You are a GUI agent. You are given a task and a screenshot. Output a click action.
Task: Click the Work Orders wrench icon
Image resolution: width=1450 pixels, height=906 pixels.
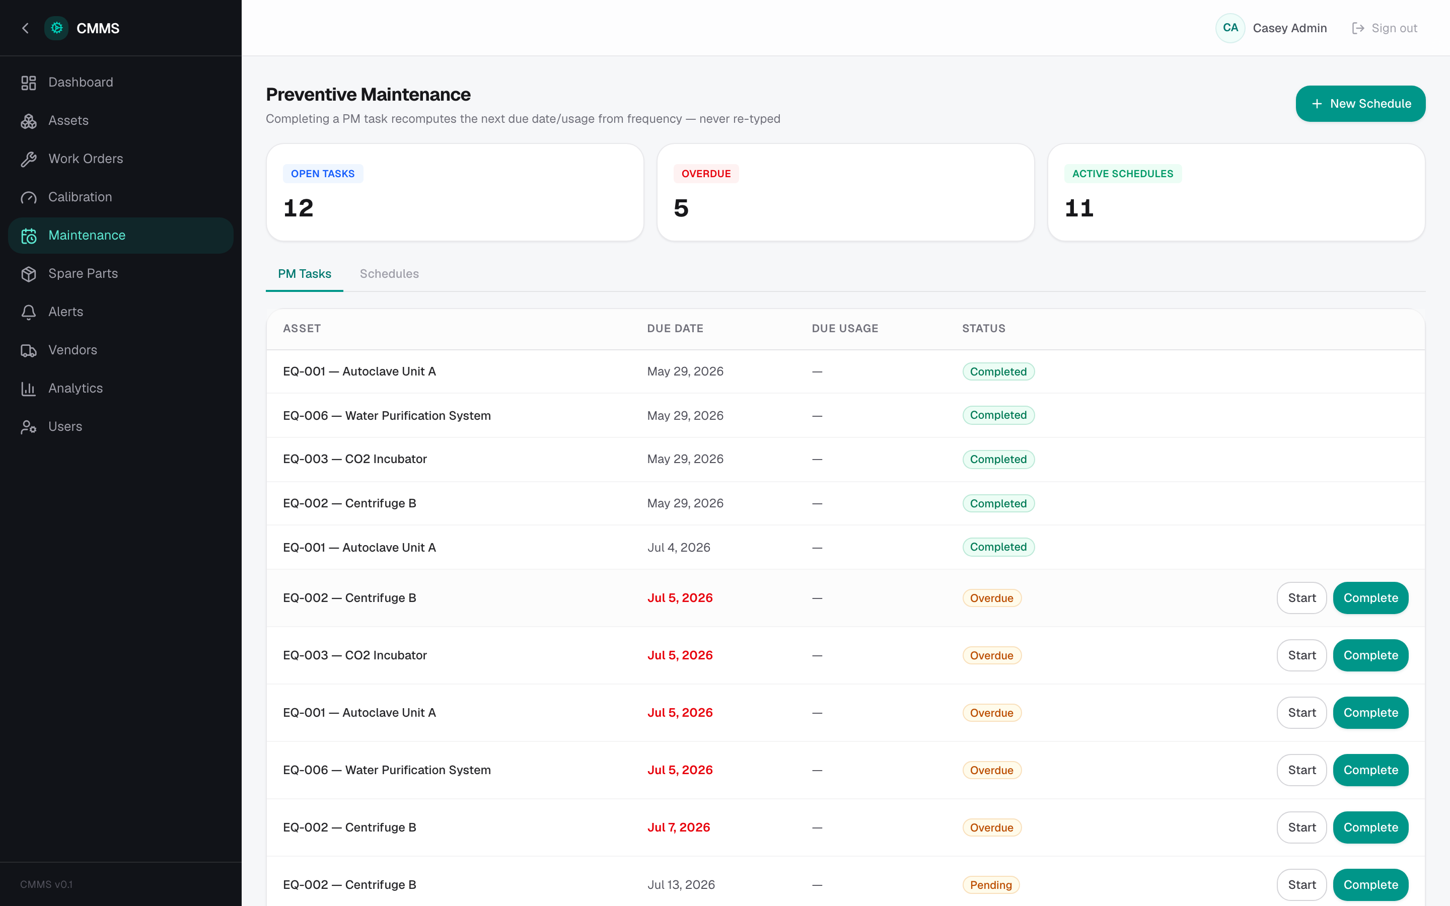[29, 160]
